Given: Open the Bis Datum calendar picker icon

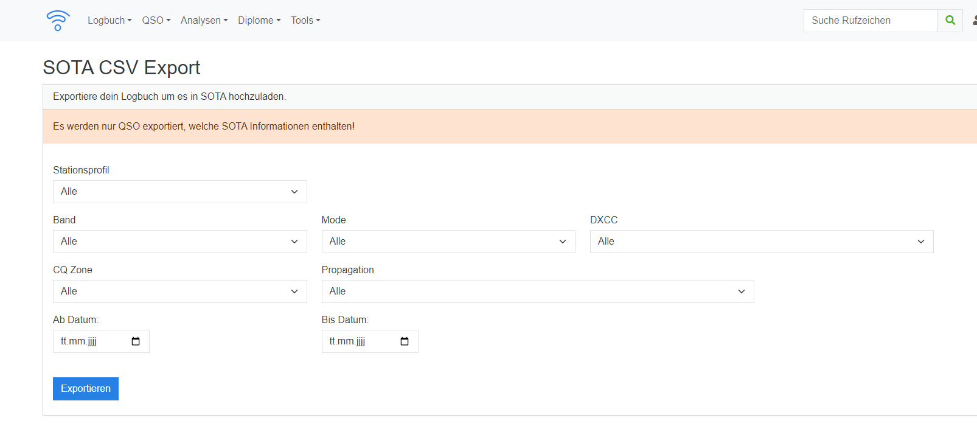Looking at the screenshot, I should tap(405, 341).
